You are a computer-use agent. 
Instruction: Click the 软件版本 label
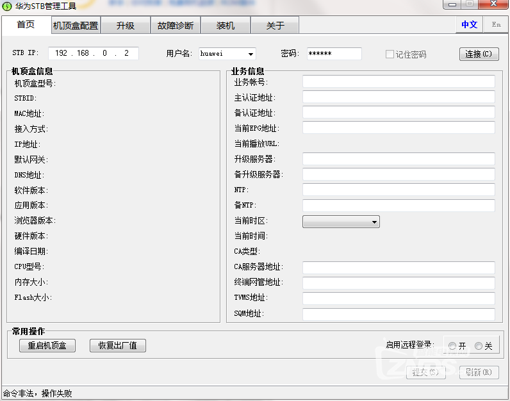pyautogui.click(x=31, y=190)
